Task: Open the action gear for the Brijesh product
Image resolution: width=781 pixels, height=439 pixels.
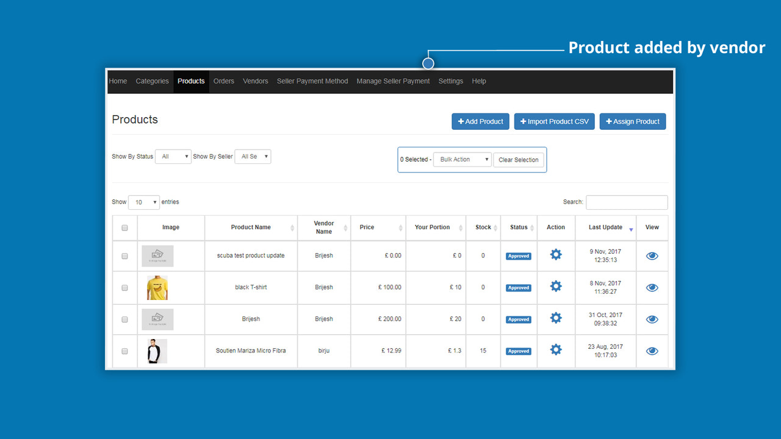Action: point(556,318)
